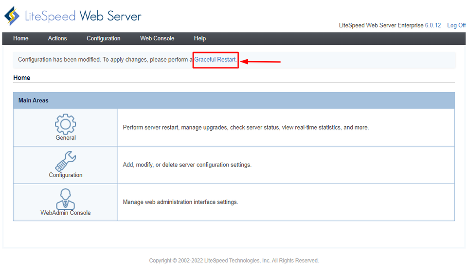Click the 'Add, modify, or delete' description text
The height and width of the screenshot is (270, 467).
point(187,165)
